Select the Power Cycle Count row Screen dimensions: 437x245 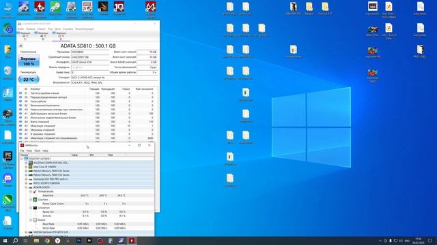coord(87,203)
